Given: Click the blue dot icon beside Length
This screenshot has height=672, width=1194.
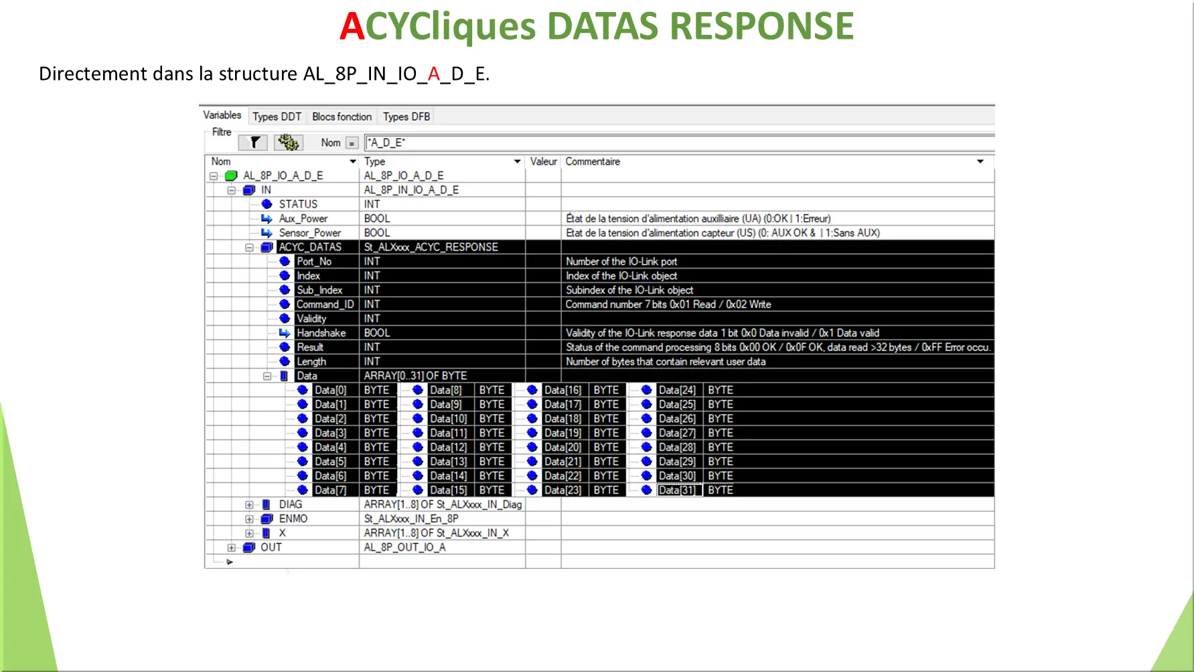Looking at the screenshot, I should tap(285, 361).
